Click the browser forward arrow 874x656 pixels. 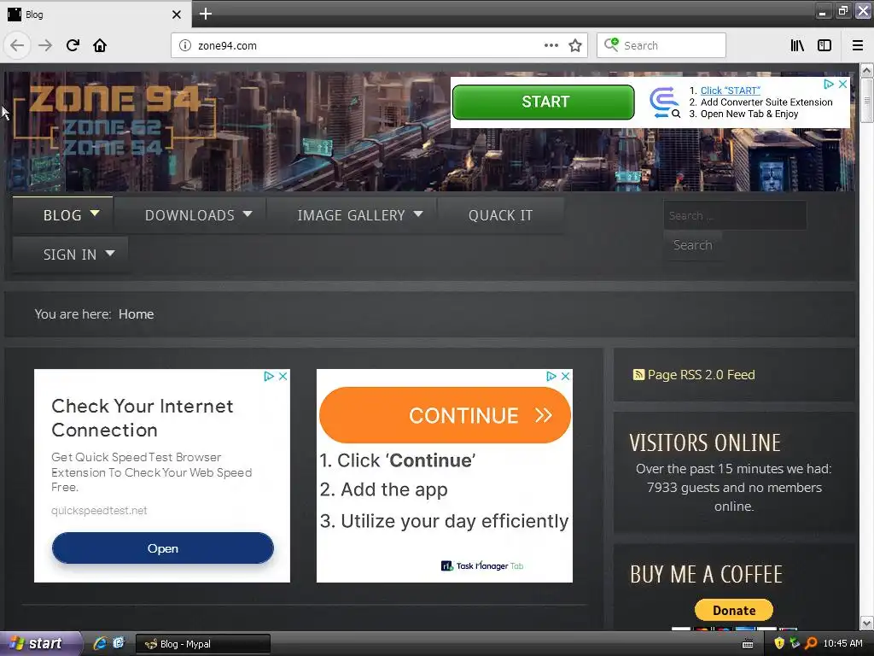(45, 45)
